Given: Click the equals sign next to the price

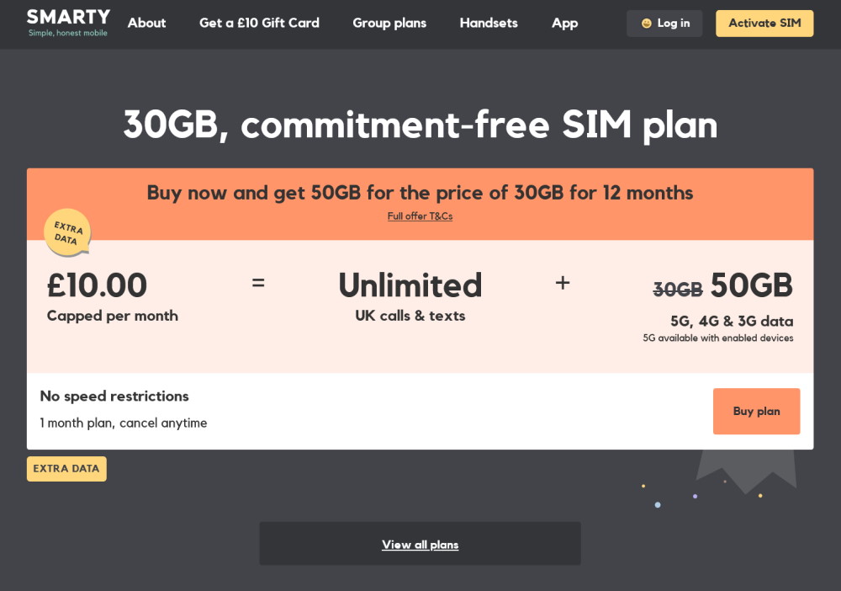Looking at the screenshot, I should [x=259, y=284].
